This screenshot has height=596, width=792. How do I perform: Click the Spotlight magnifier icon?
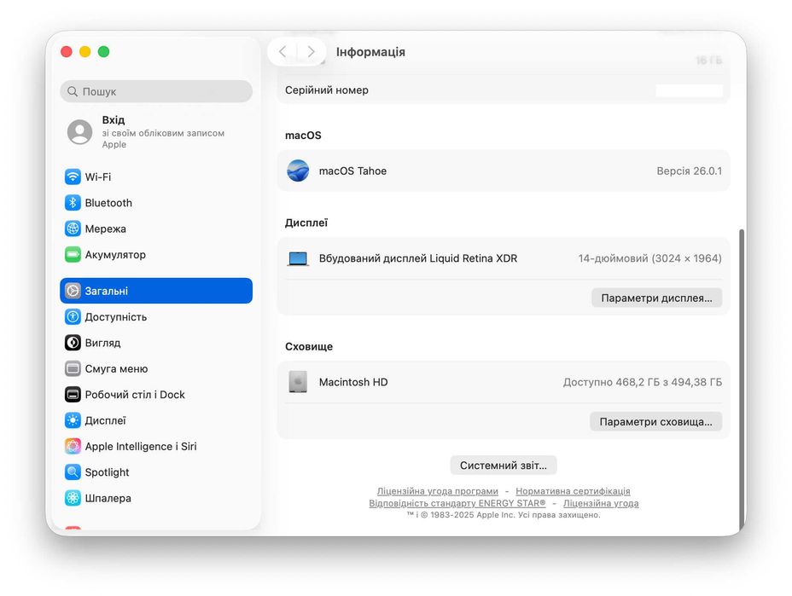pyautogui.click(x=73, y=472)
